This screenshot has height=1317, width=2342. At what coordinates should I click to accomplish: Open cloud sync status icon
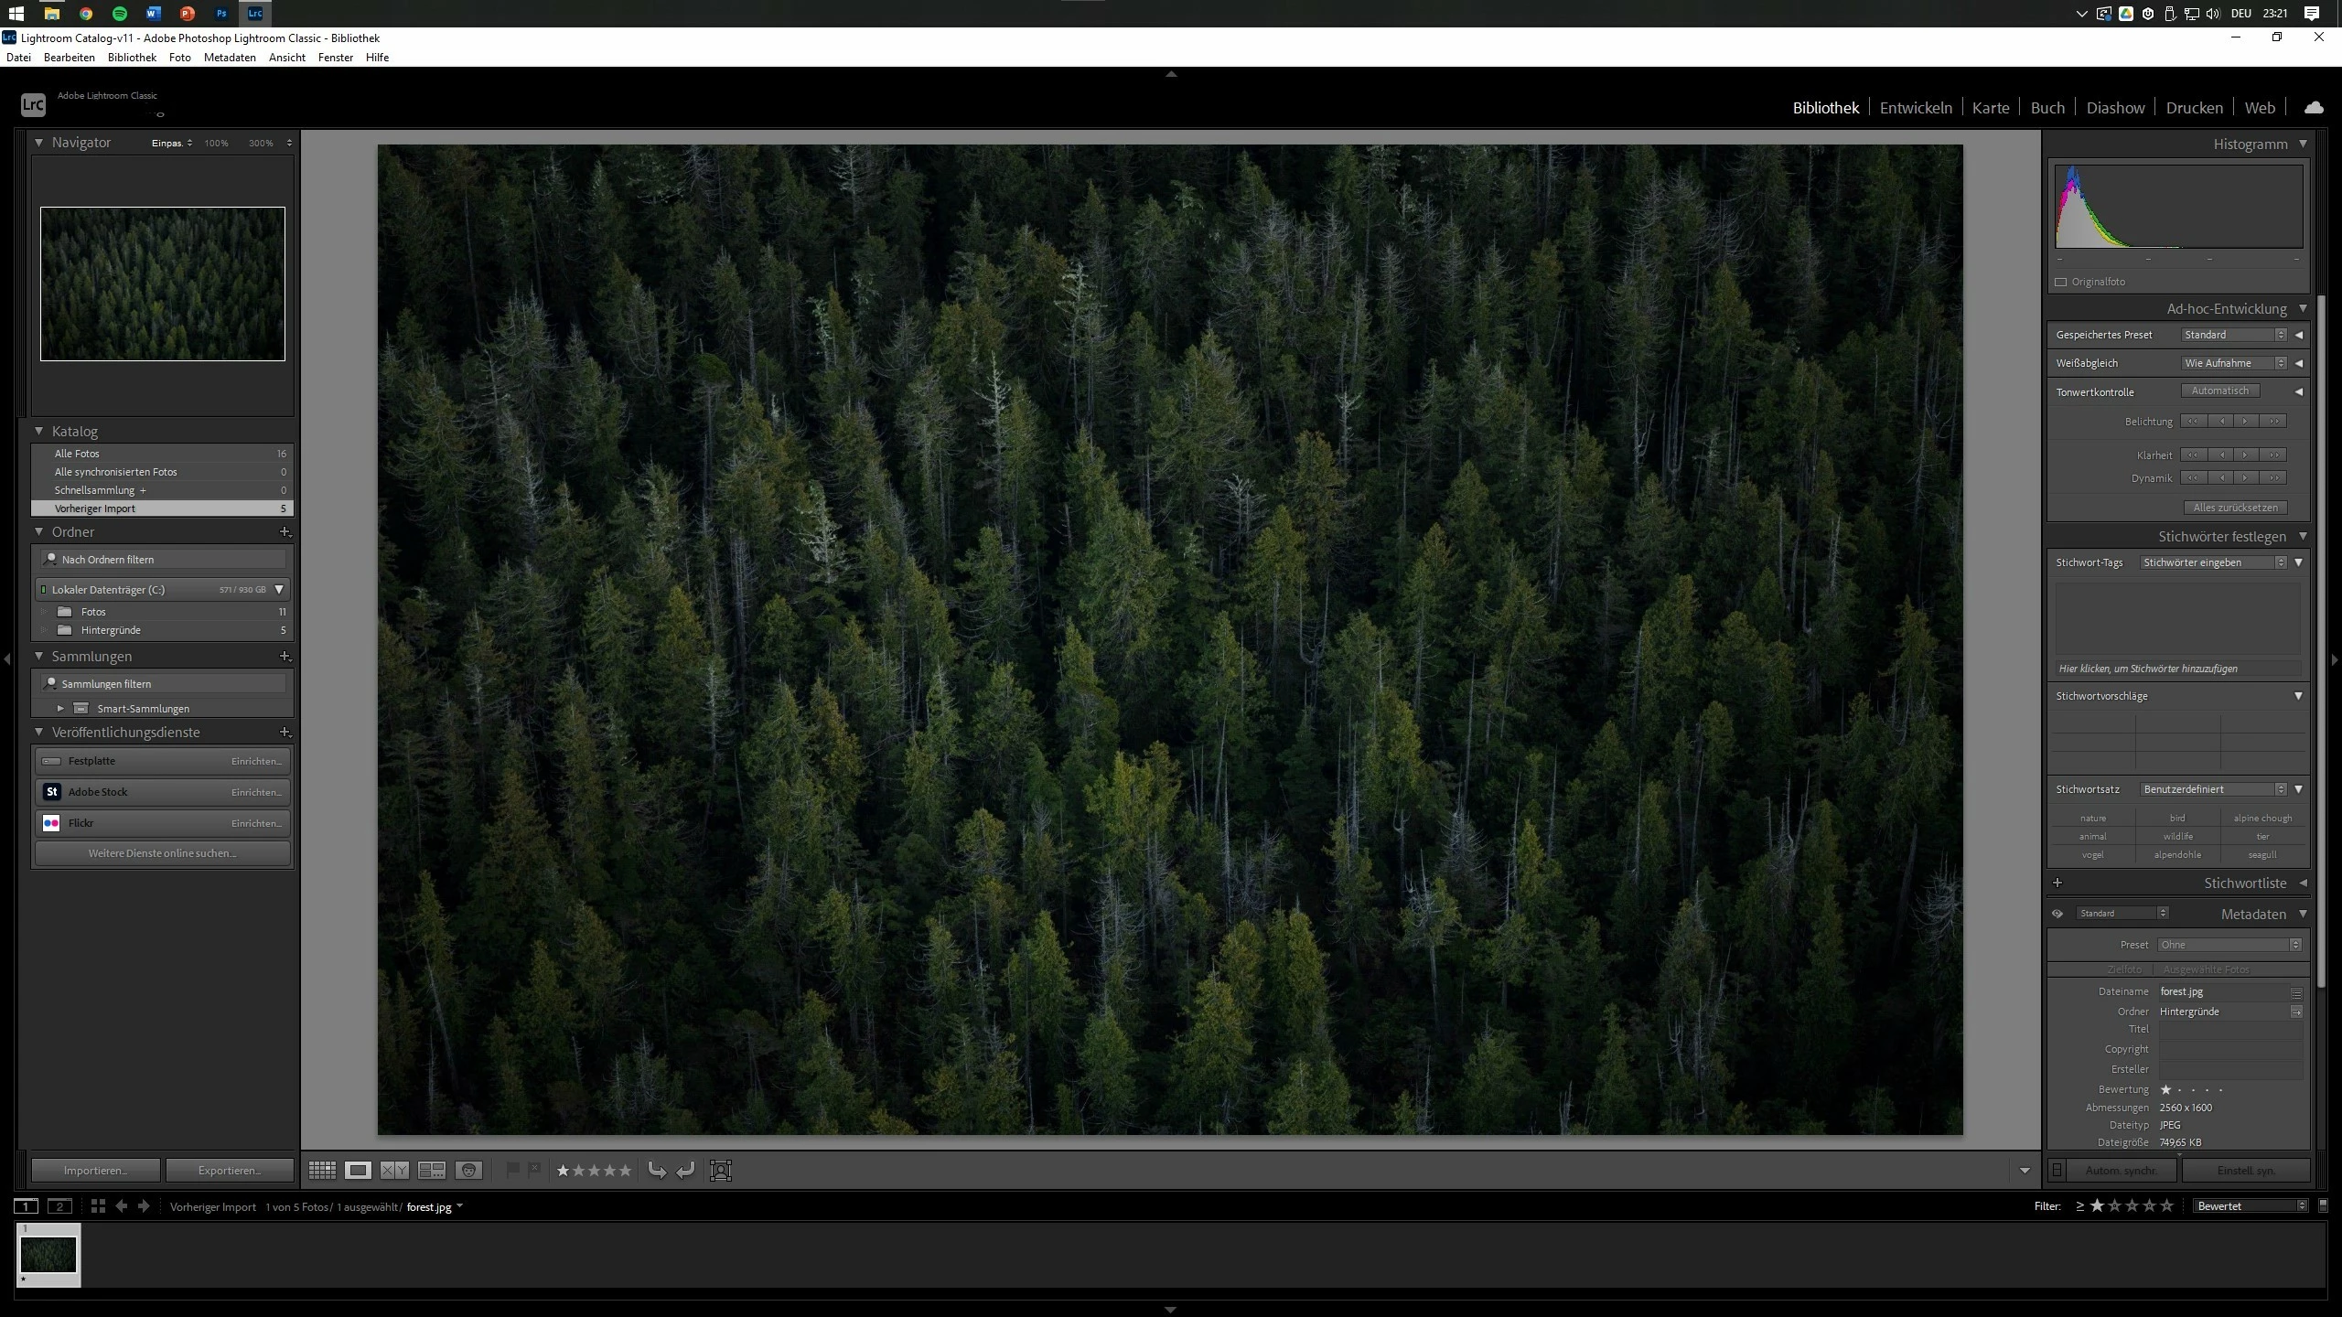point(2314,108)
